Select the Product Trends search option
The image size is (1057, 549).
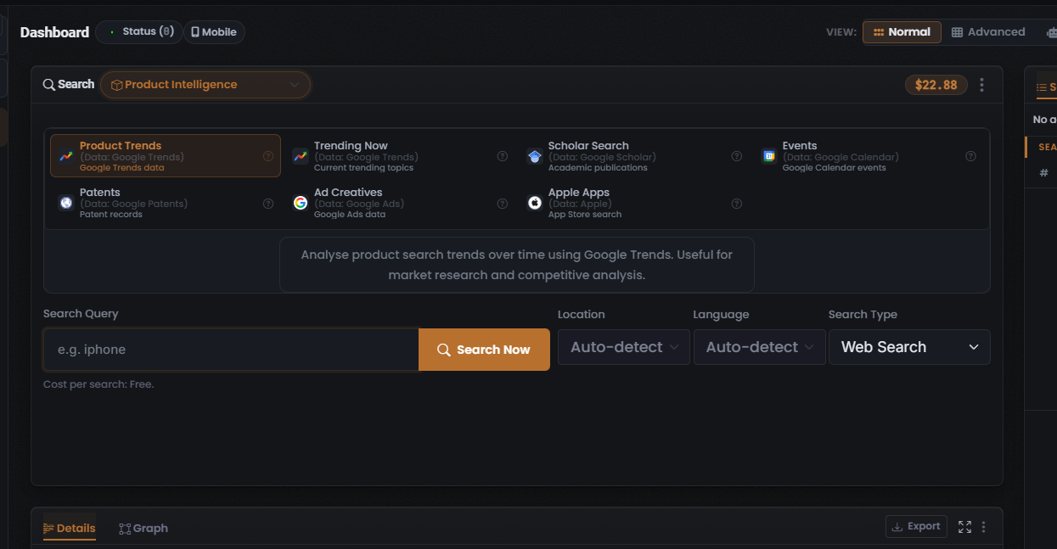(x=166, y=156)
